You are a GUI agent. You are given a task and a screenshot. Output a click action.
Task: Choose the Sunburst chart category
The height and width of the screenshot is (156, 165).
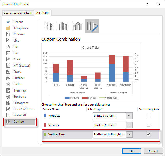pos(20,97)
